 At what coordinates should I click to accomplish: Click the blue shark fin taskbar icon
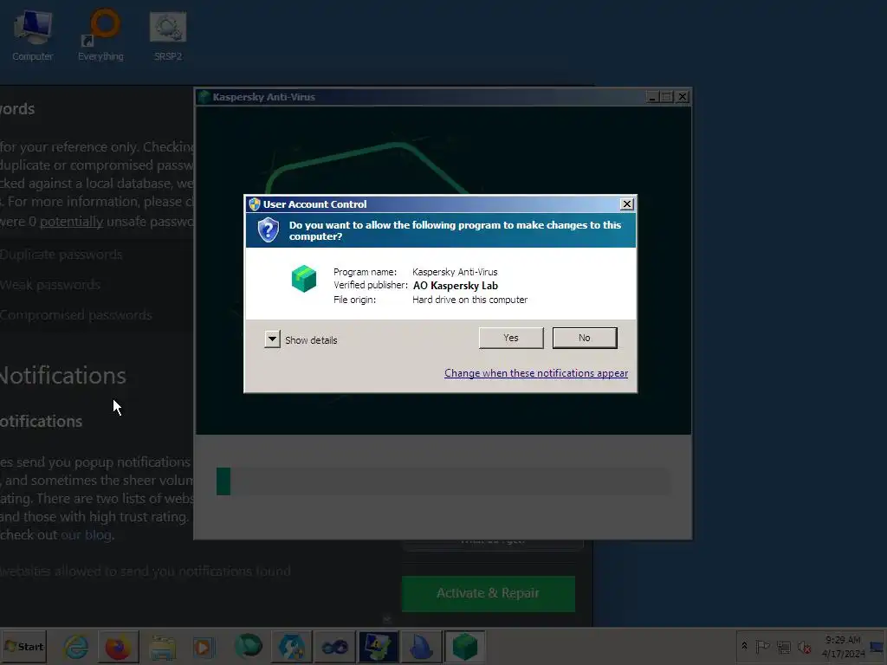coord(422,647)
